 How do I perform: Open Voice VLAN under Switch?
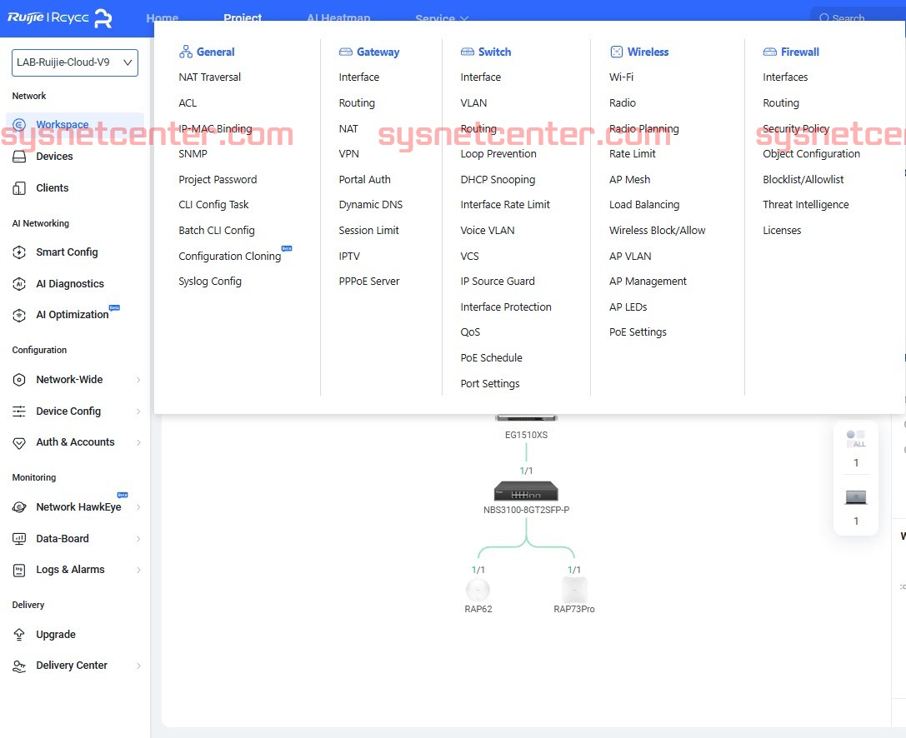tap(488, 231)
